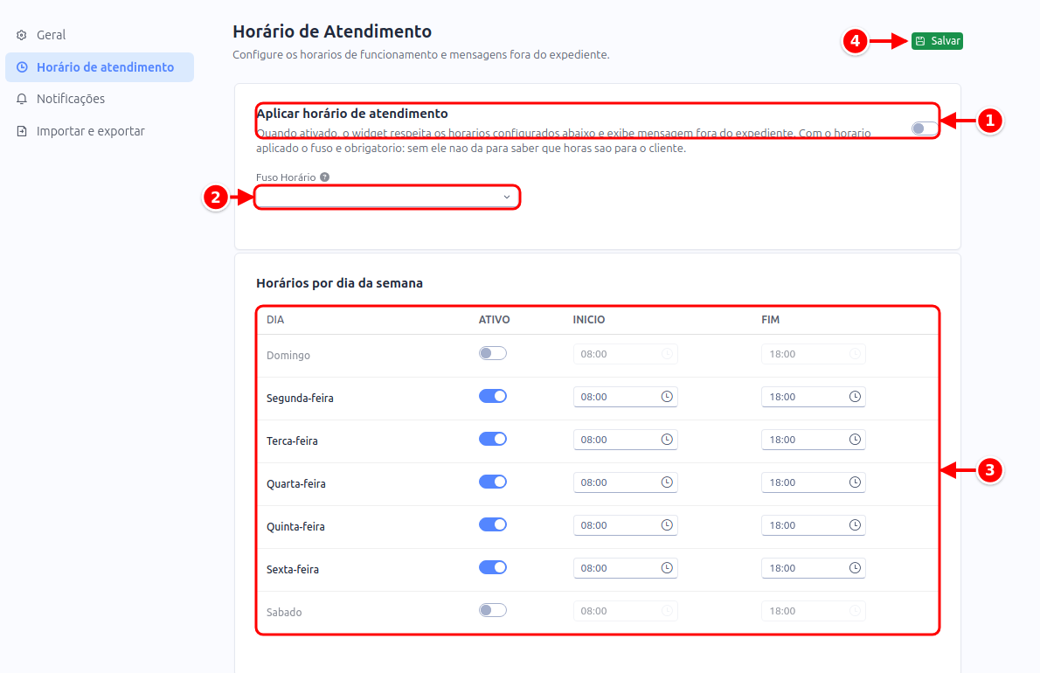Click the Domingo row label
This screenshot has height=673, width=1040.
(x=288, y=356)
